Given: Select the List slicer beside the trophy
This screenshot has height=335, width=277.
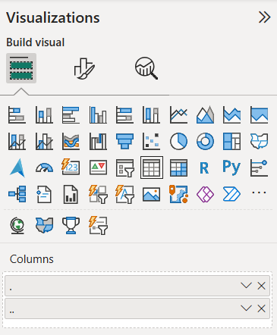Looking at the screenshot, I should [98, 226].
